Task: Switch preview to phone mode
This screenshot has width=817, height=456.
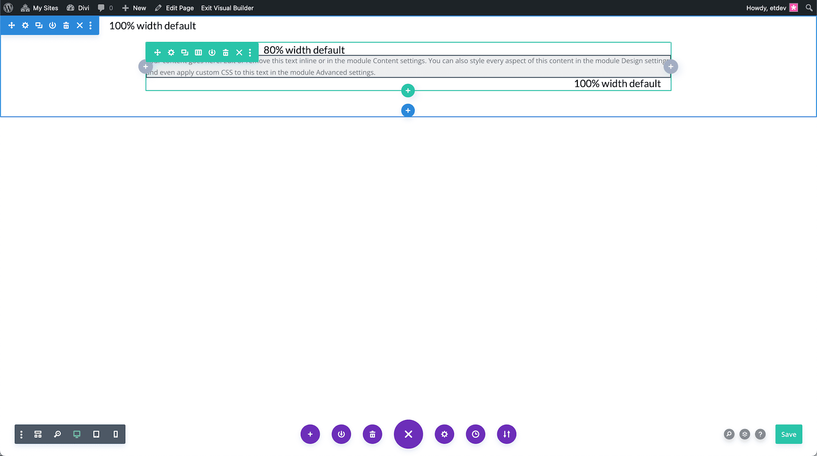Action: tap(116, 434)
